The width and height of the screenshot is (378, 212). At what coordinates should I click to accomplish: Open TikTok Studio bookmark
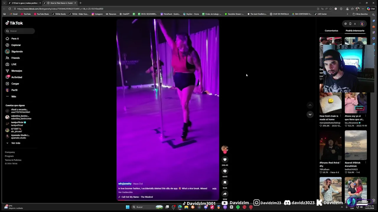click(59, 14)
